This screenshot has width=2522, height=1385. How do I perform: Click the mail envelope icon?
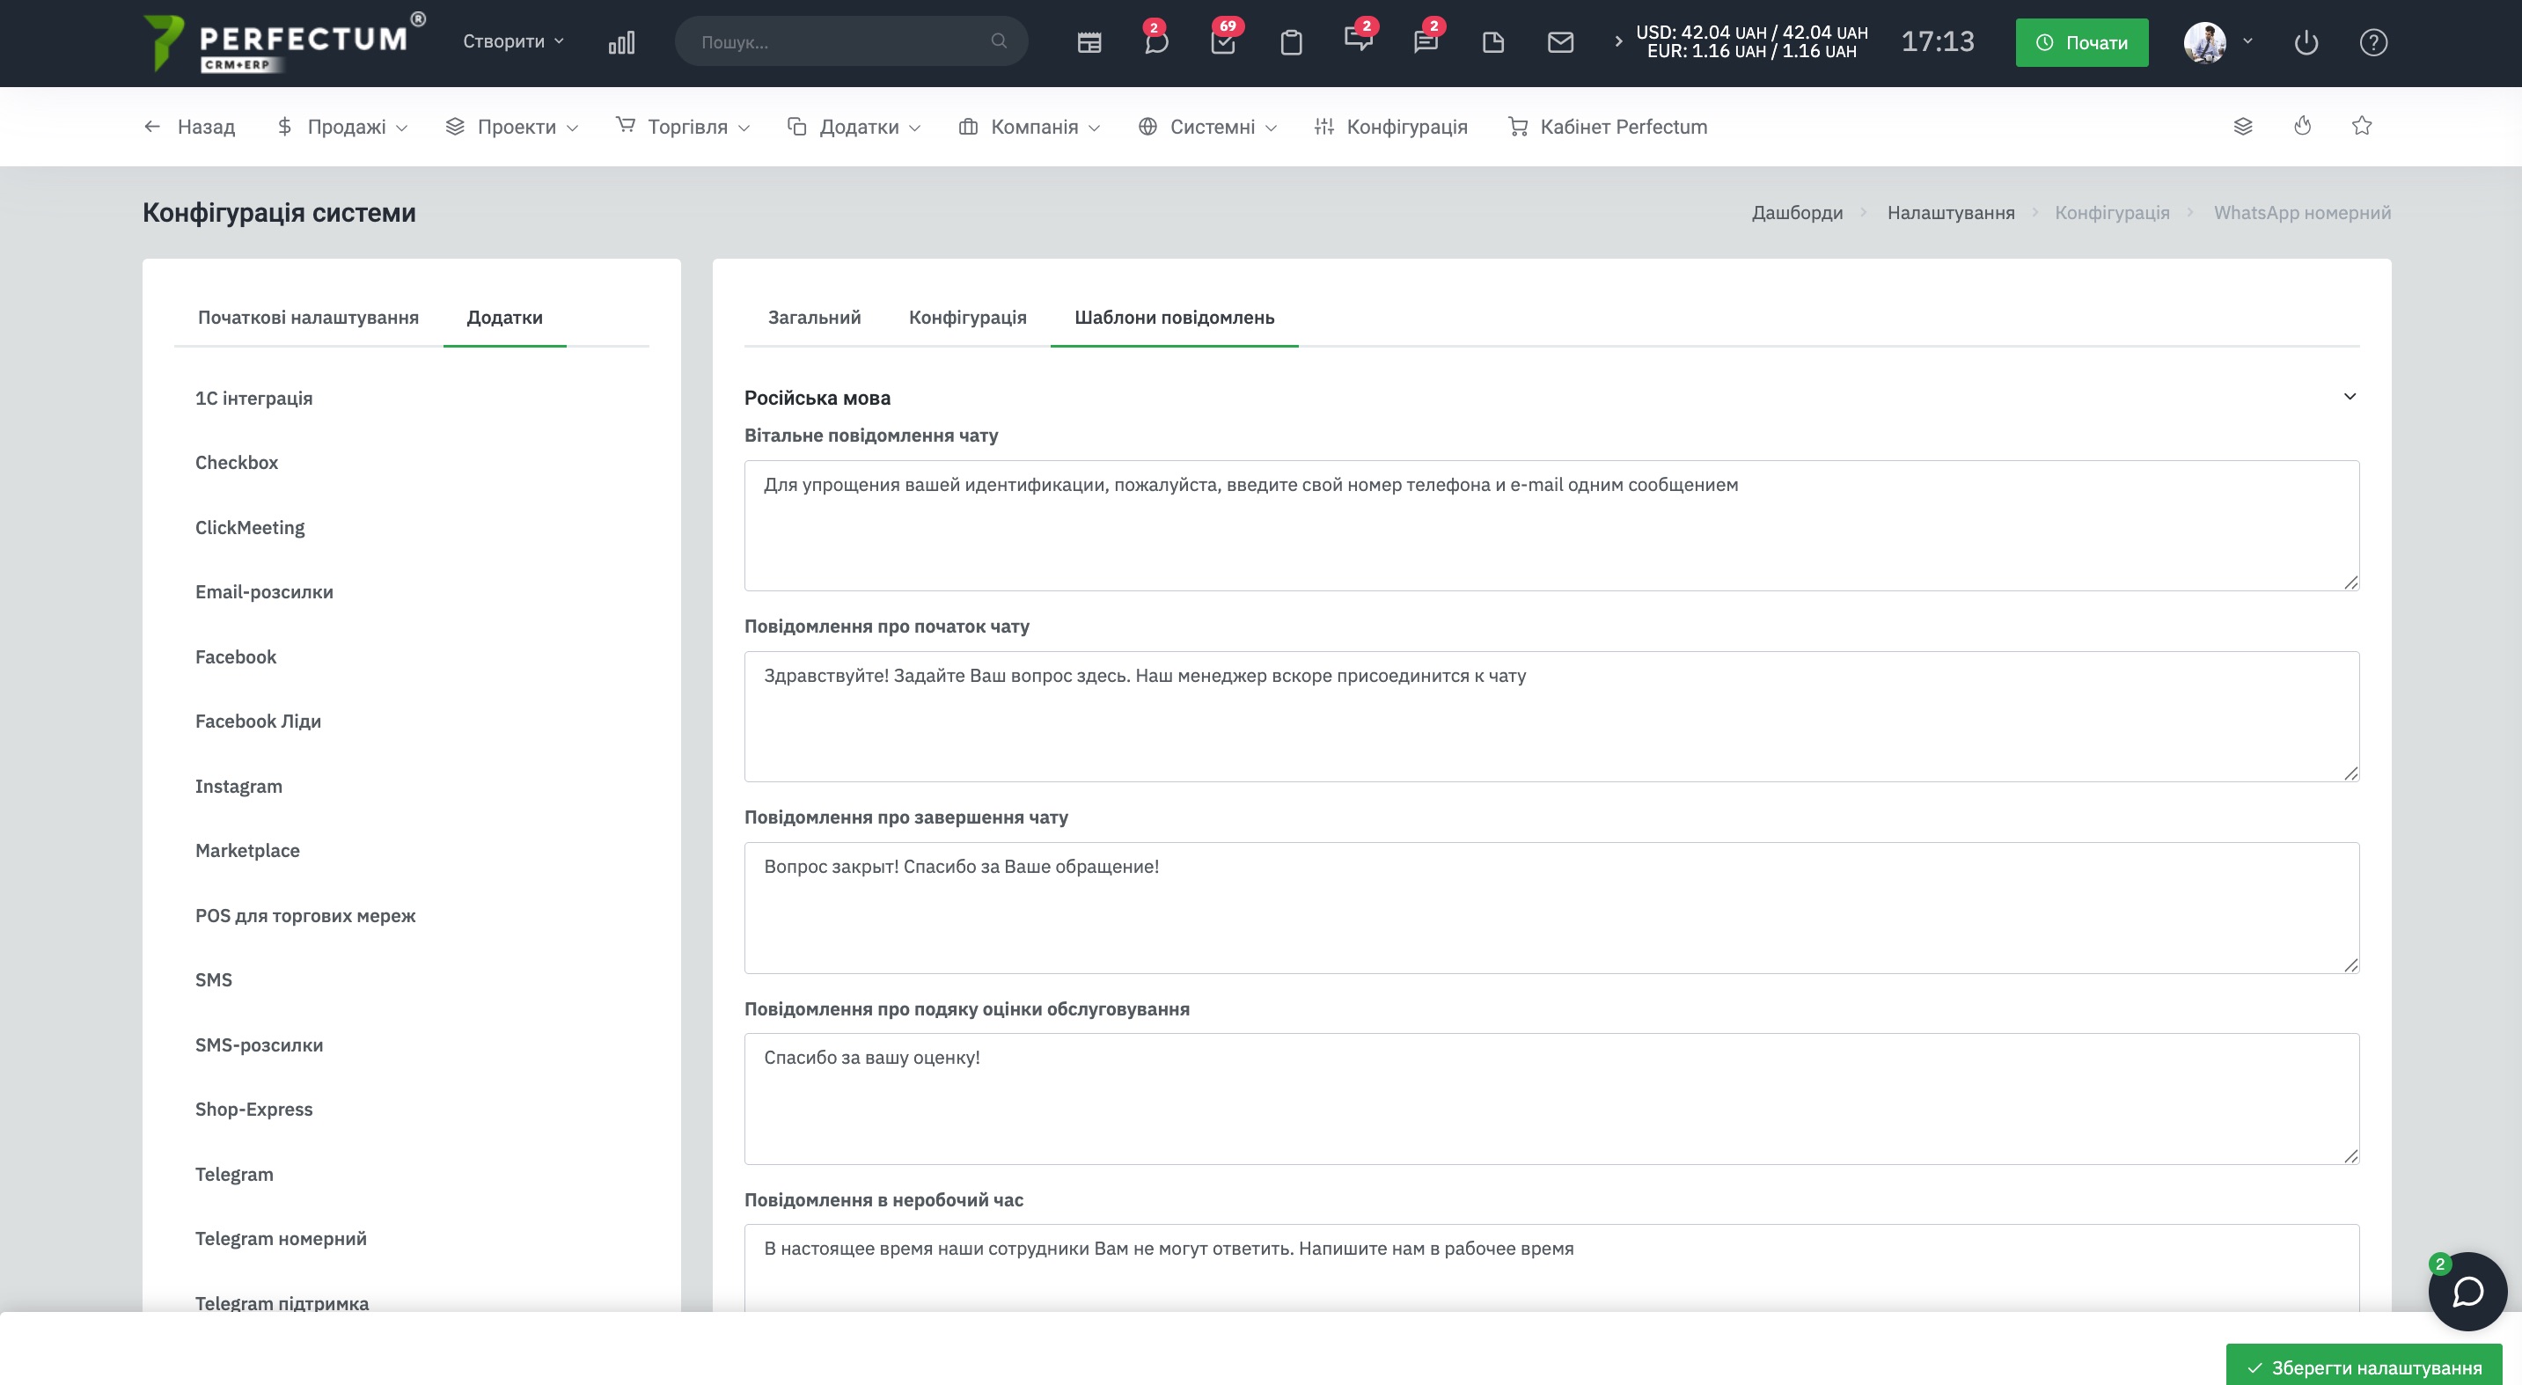tap(1560, 42)
